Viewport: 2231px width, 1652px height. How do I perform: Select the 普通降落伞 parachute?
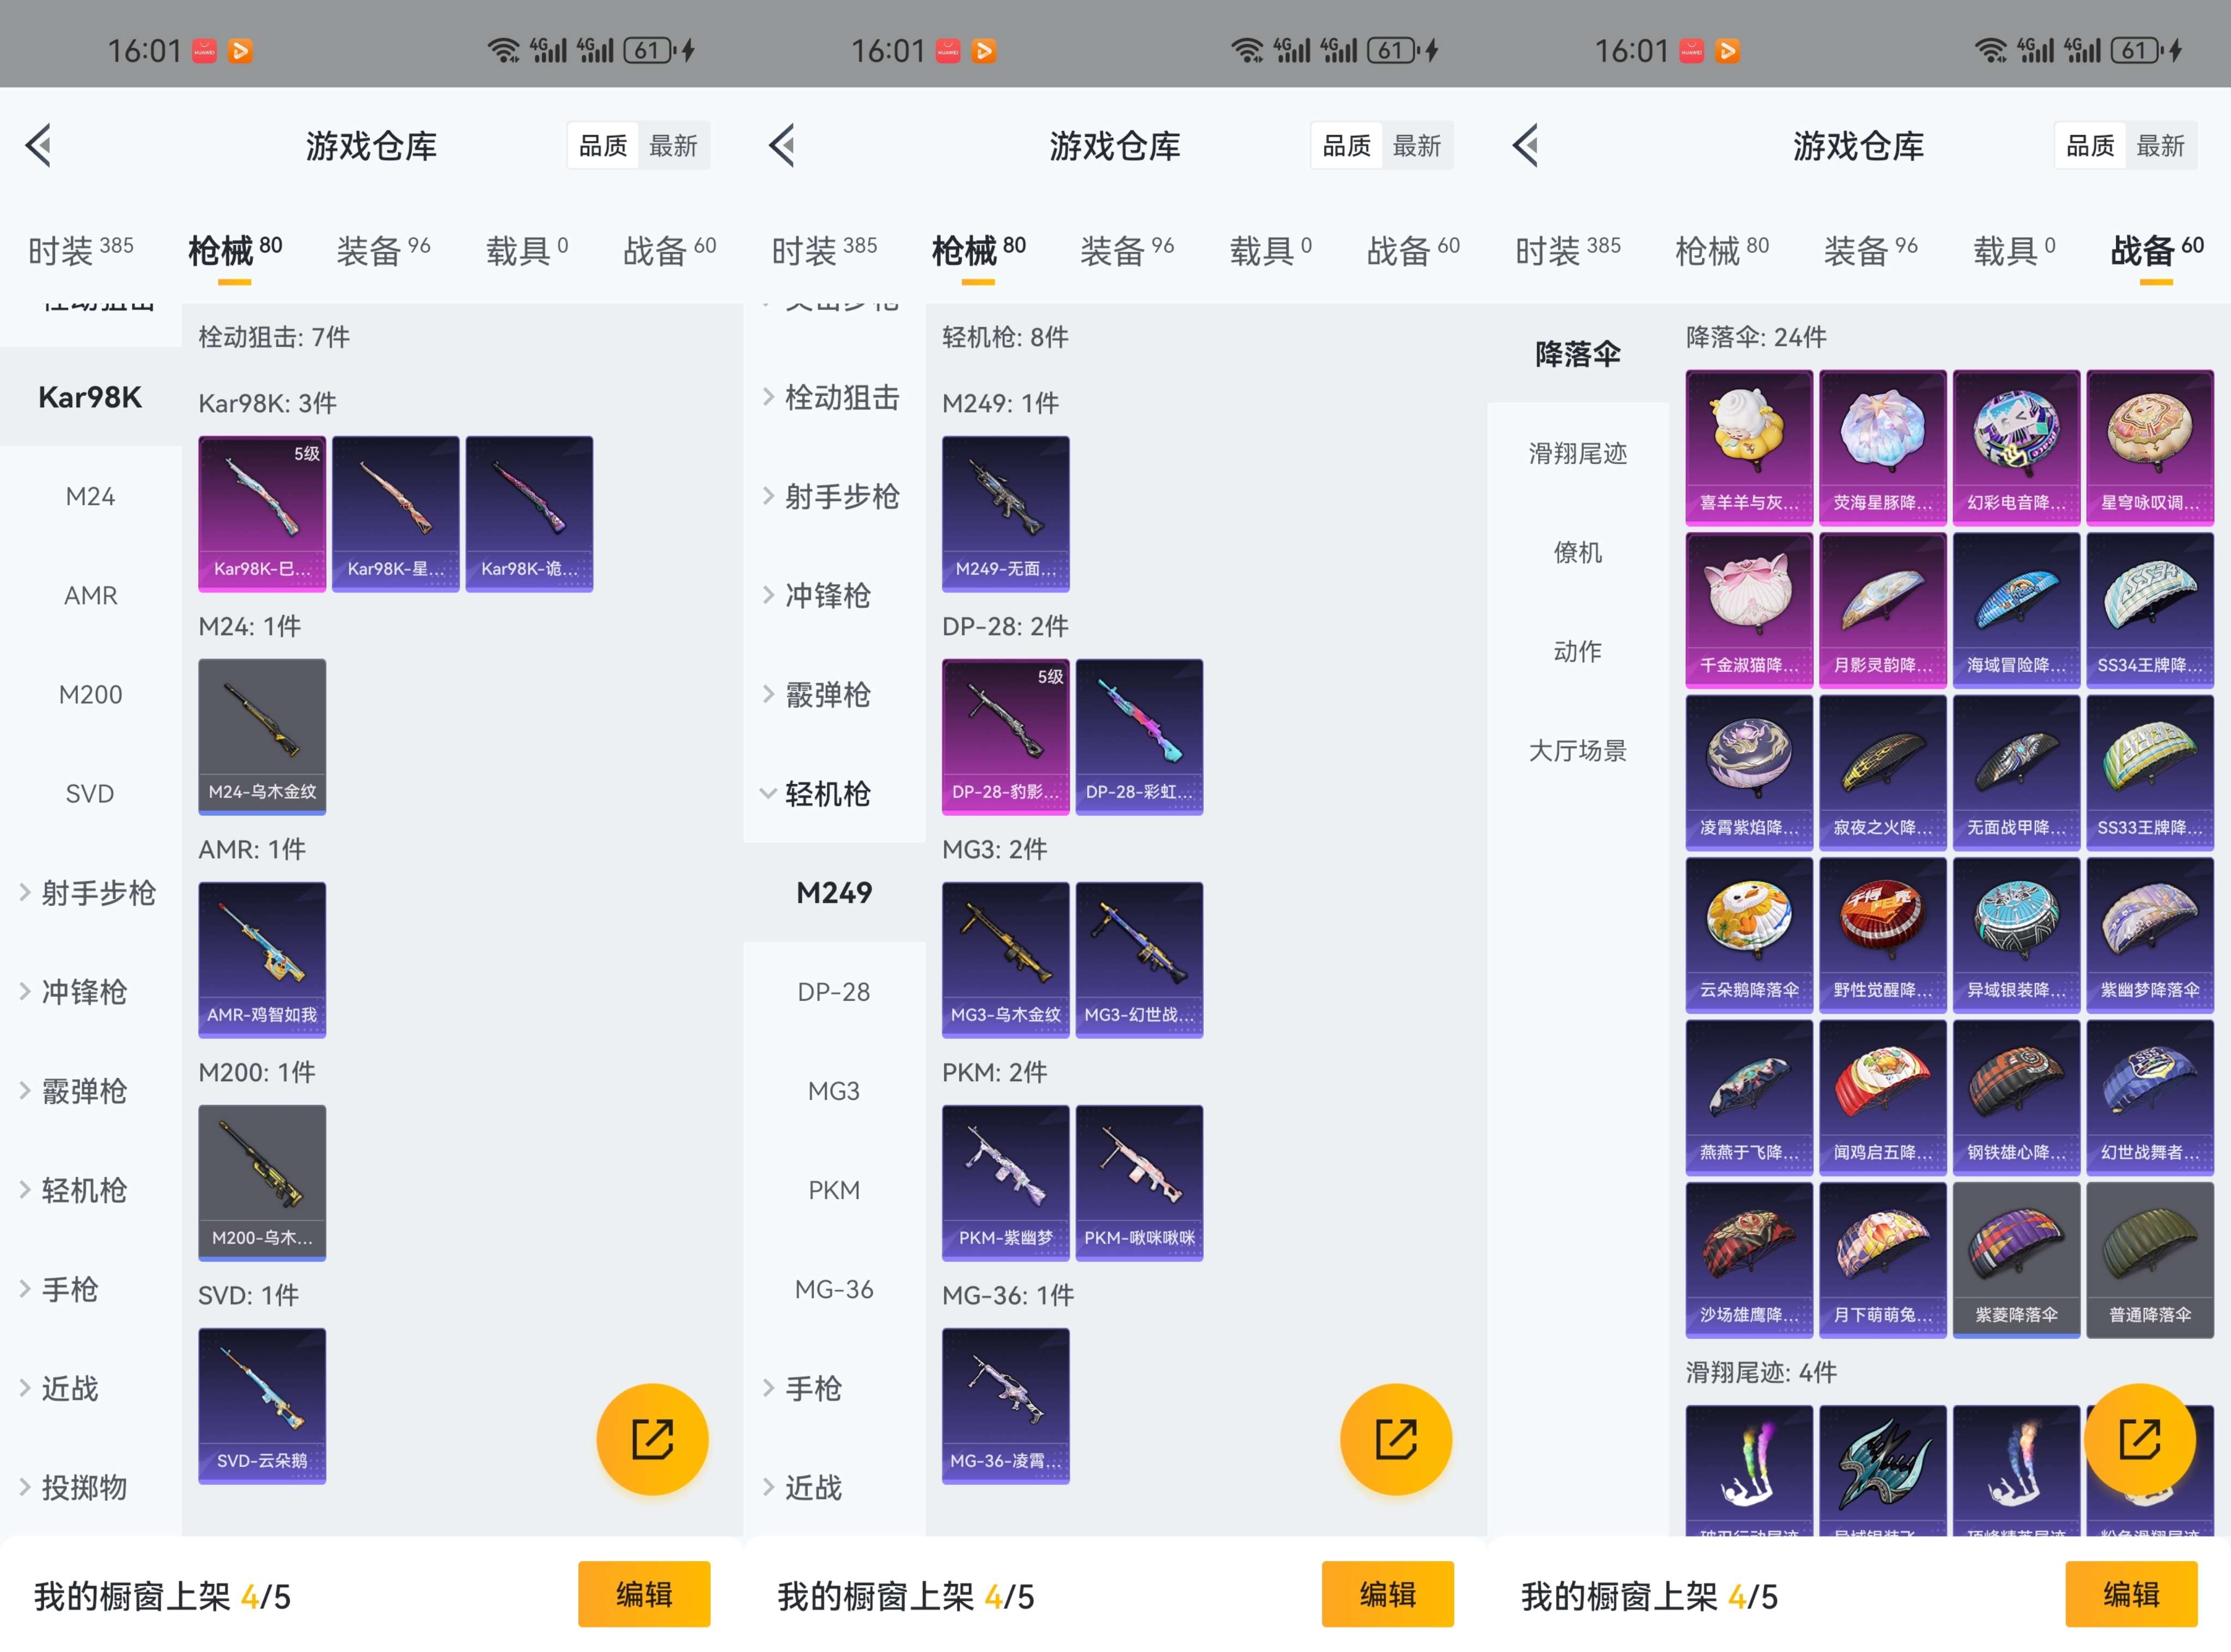[x=2150, y=1260]
